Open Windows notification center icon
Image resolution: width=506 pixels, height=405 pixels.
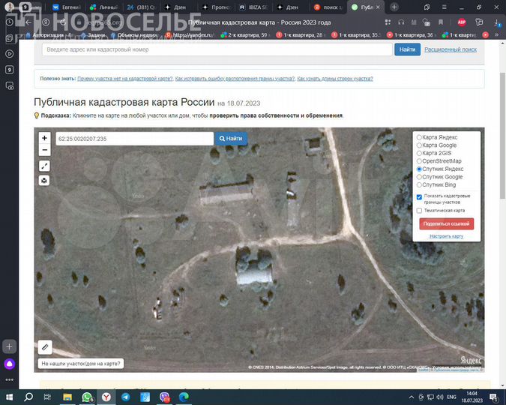click(x=494, y=397)
